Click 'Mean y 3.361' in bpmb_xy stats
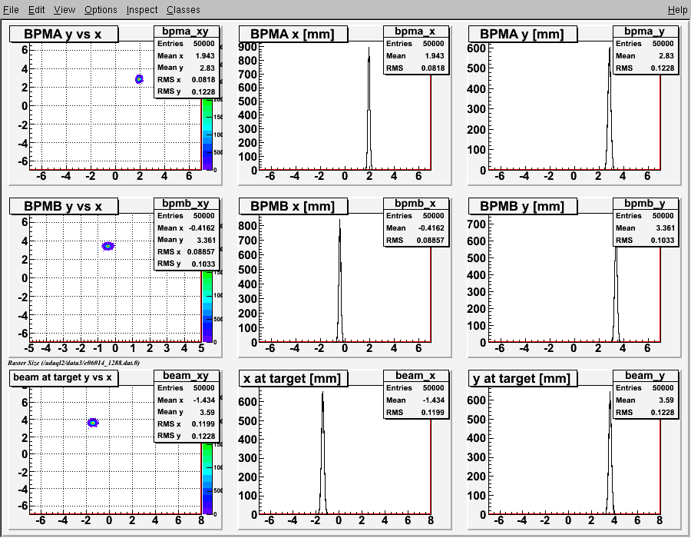Image resolution: width=691 pixels, height=538 pixels. point(186,240)
